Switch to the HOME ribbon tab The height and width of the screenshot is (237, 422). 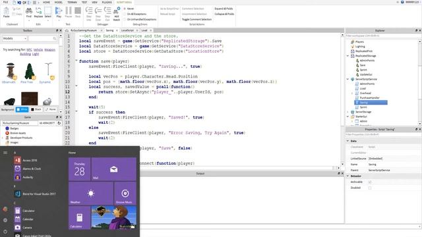pos(46,2)
